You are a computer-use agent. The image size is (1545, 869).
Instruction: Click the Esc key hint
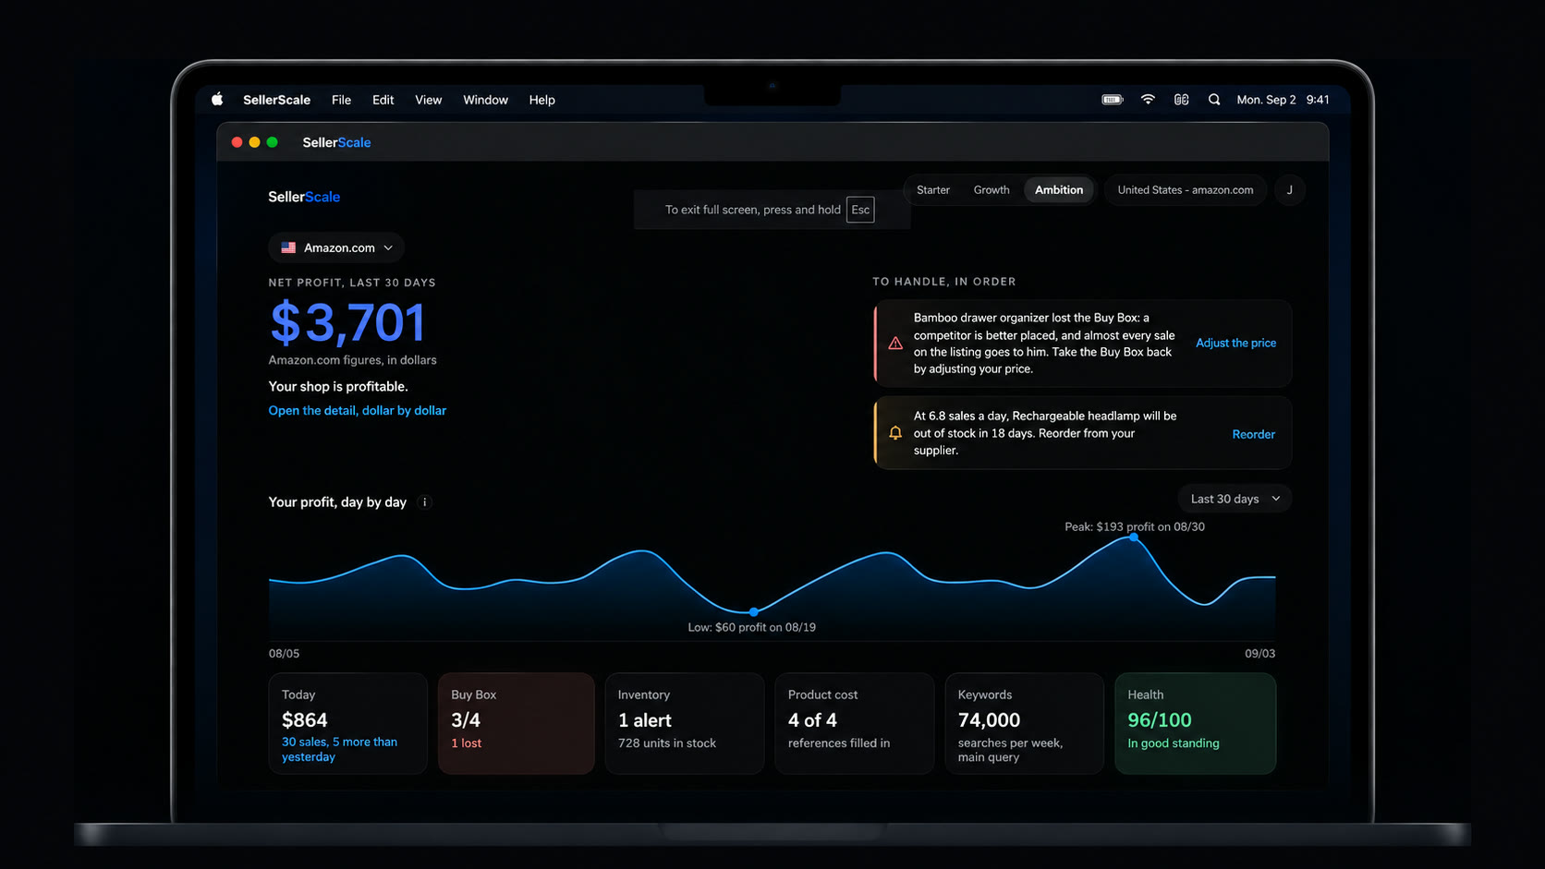coord(860,210)
